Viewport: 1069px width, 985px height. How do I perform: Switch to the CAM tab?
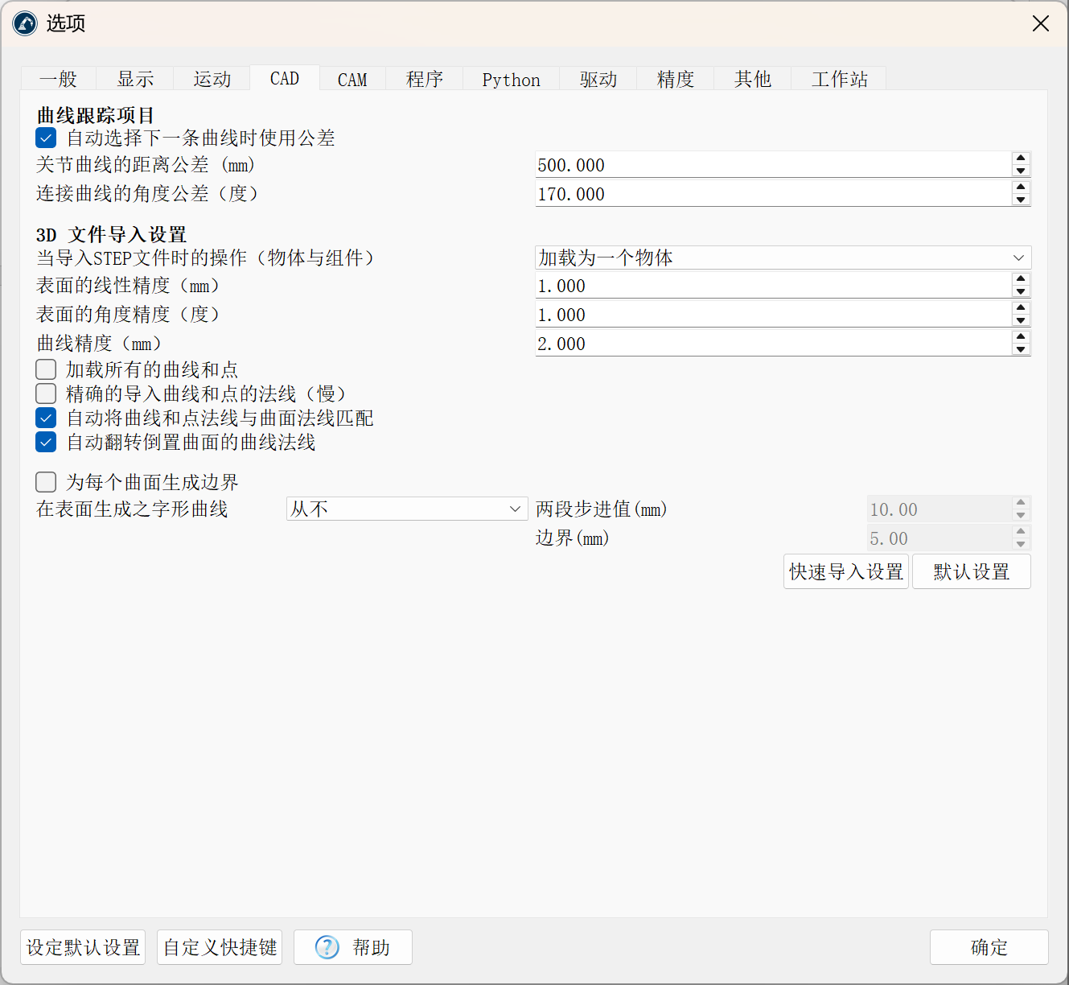(x=352, y=80)
